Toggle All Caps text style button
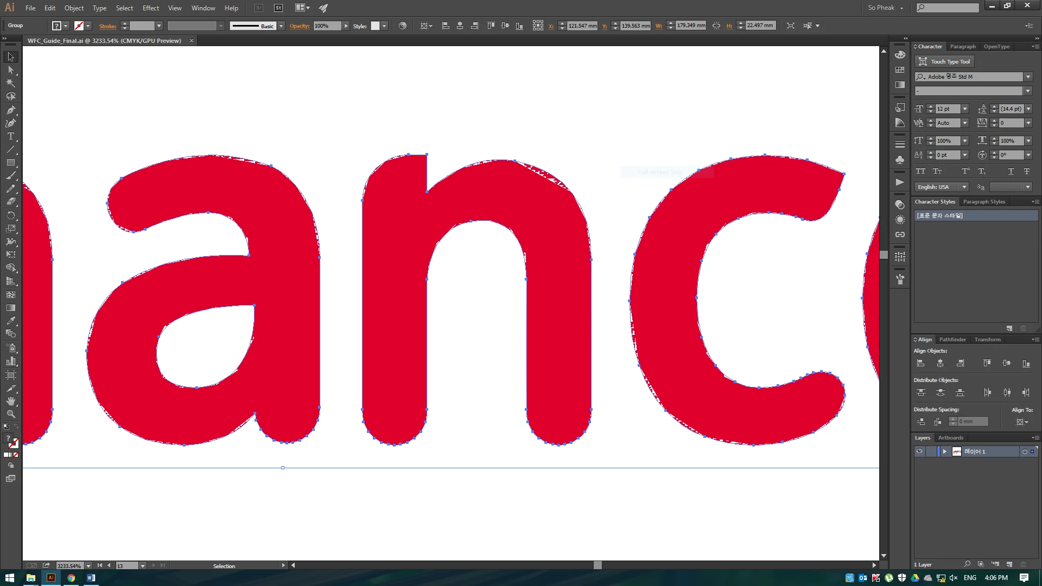Screen dimensions: 1042x586 920,171
